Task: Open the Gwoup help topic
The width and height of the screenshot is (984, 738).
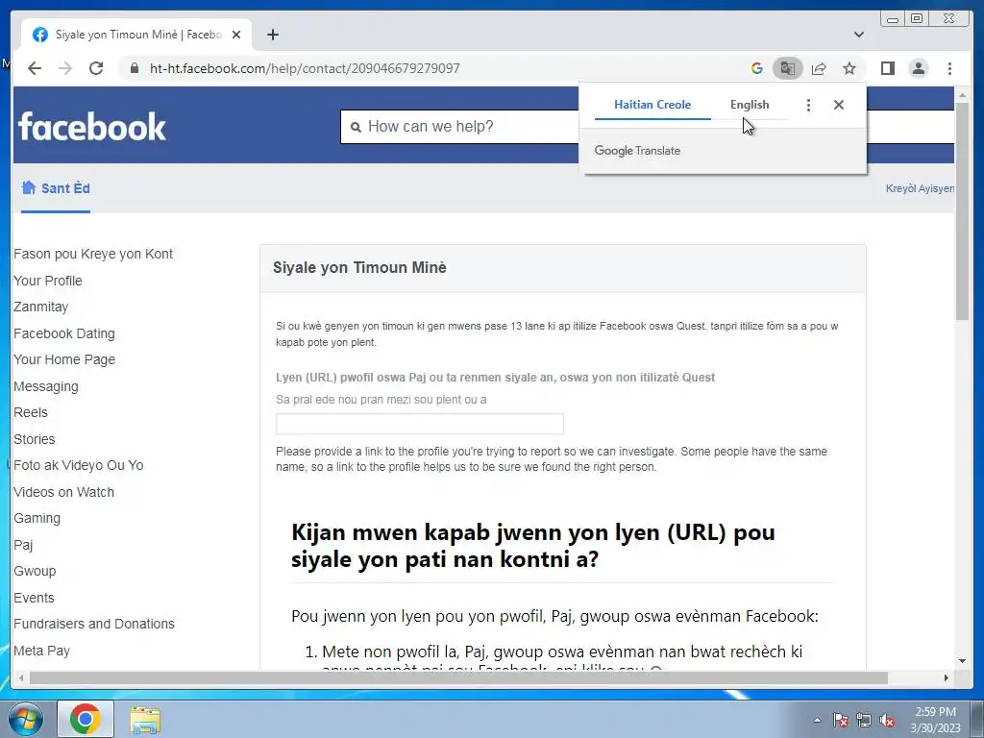Action: point(35,571)
